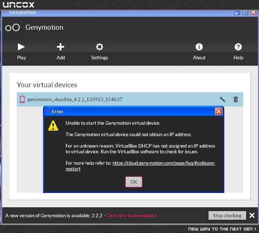
Task: Click the Play button to start device
Action: pos(21,51)
